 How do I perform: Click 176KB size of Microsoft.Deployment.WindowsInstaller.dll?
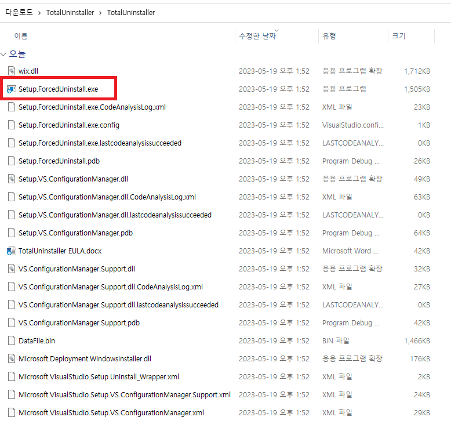(420, 359)
